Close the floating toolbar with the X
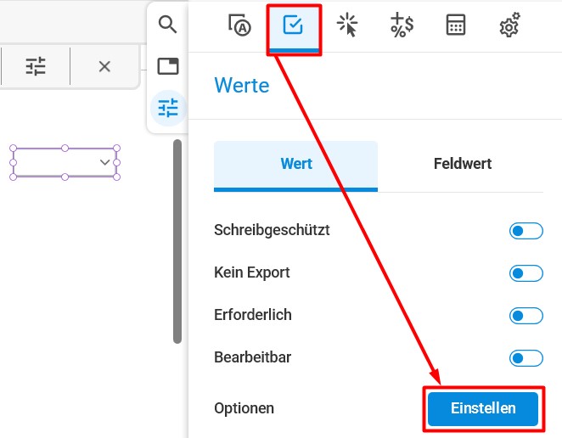This screenshot has height=438, width=562. point(104,66)
